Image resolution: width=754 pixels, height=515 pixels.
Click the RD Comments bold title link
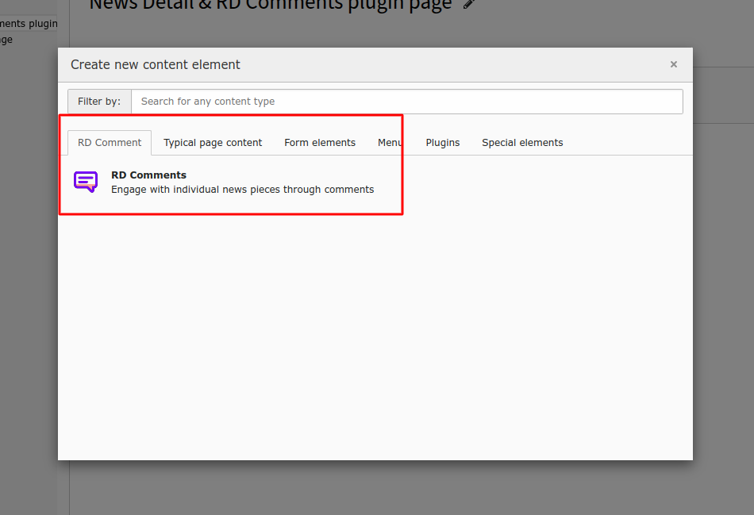(x=148, y=175)
